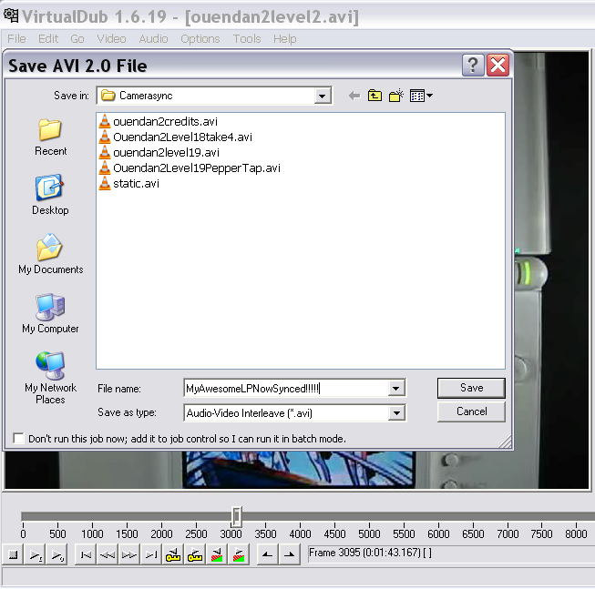Screen dimensions: 595x589
Task: Click the dialog help question-mark button
Action: coord(473,66)
